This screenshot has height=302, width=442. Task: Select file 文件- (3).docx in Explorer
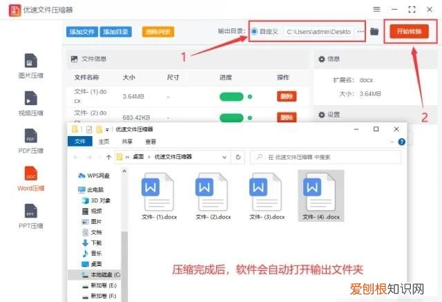267,196
